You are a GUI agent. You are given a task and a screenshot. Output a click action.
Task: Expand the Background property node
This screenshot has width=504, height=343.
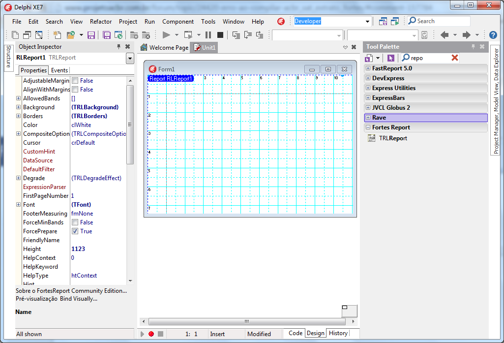click(x=18, y=107)
